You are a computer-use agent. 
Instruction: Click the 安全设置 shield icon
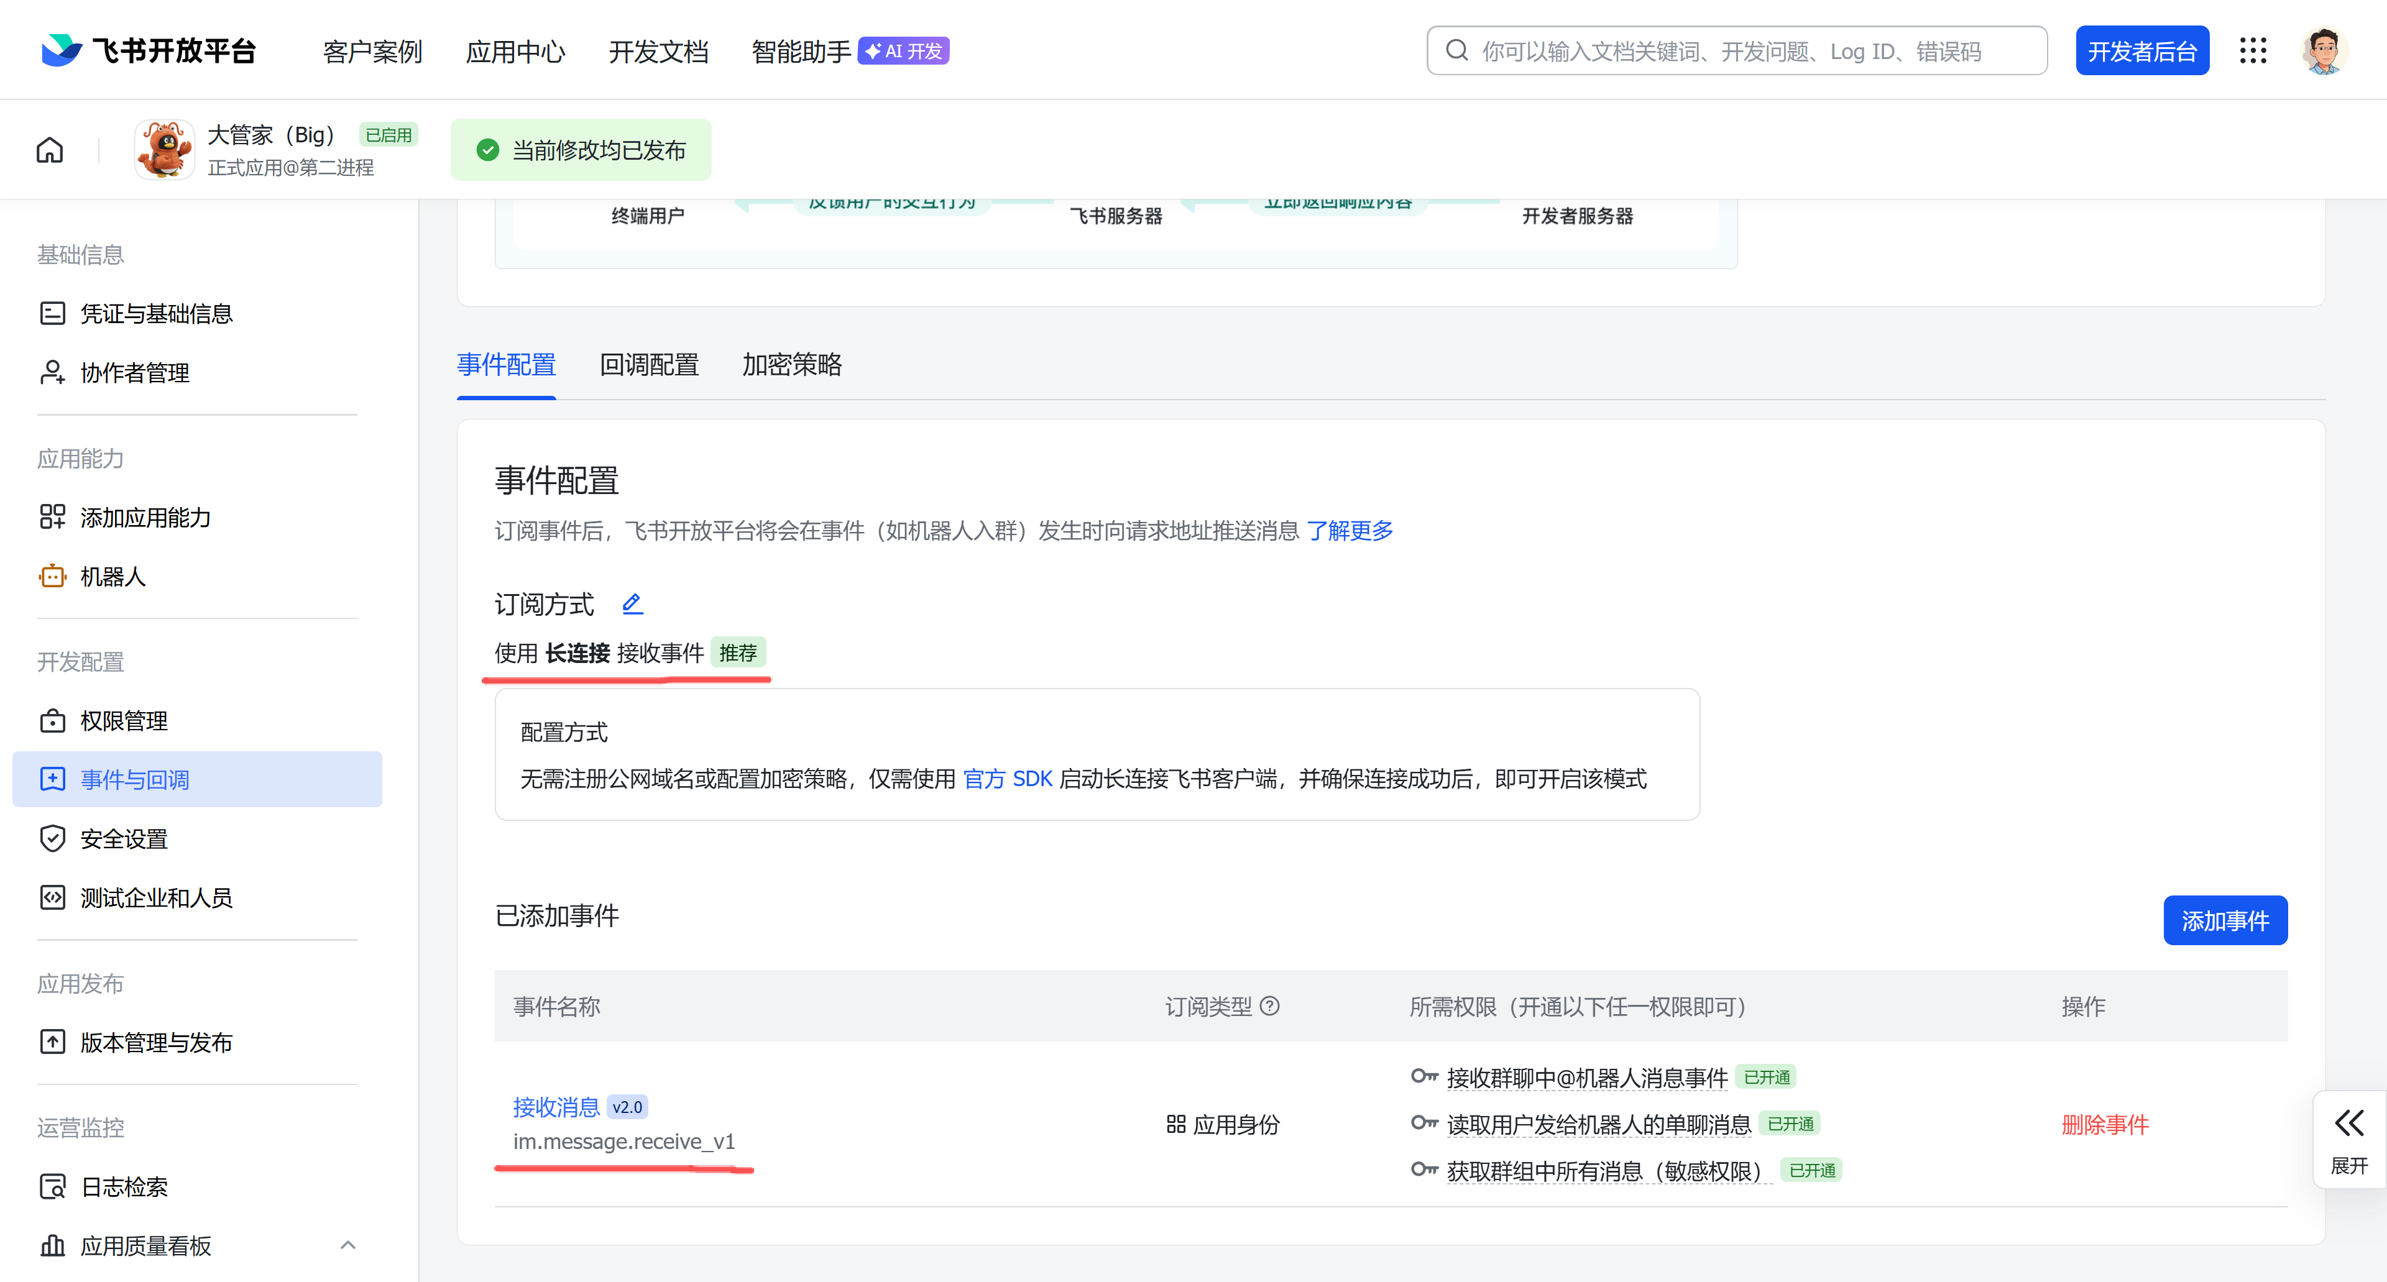tap(53, 838)
